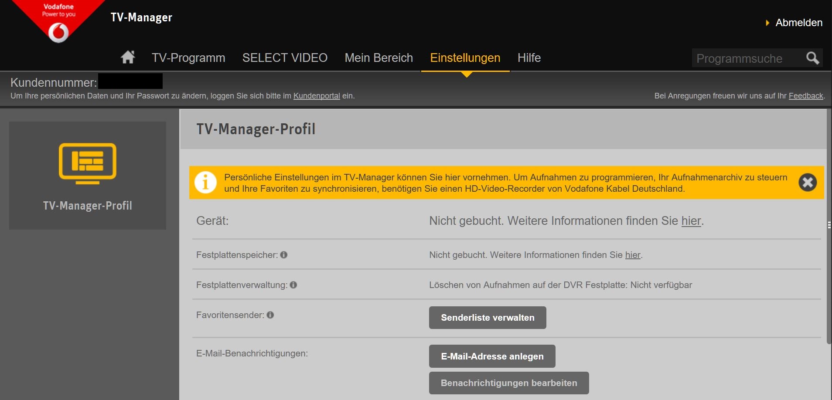Open info icon next to Festplattenspeicher
This screenshot has width=832, height=400.
(x=284, y=255)
